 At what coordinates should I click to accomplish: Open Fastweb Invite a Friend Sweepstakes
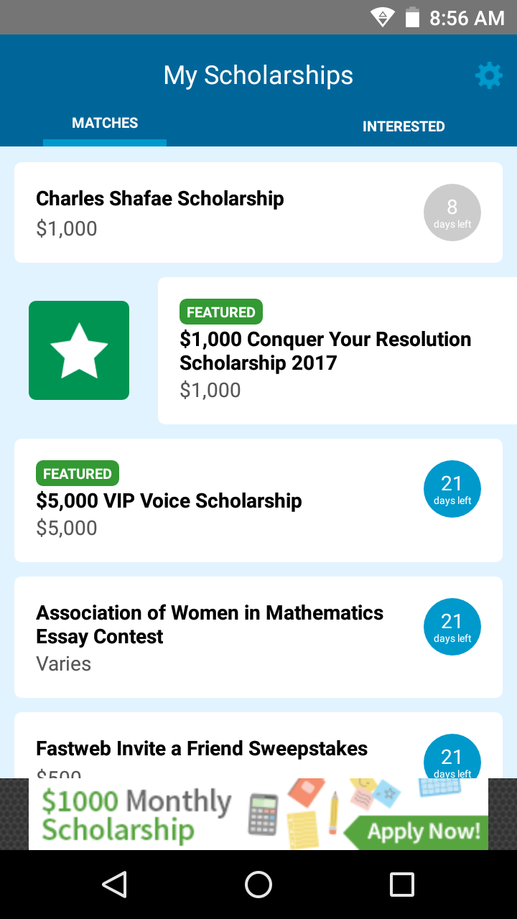[x=258, y=745]
